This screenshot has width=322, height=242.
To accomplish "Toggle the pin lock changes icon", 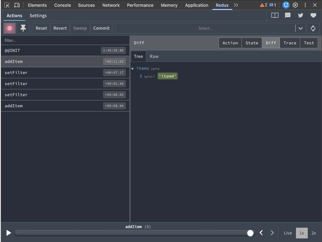I will (23, 28).
